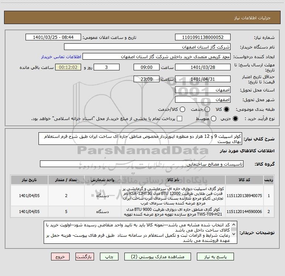The height and width of the screenshot is (276, 285).
Task: Click the تاریخ نیاز column header
Action: coord(29,180)
